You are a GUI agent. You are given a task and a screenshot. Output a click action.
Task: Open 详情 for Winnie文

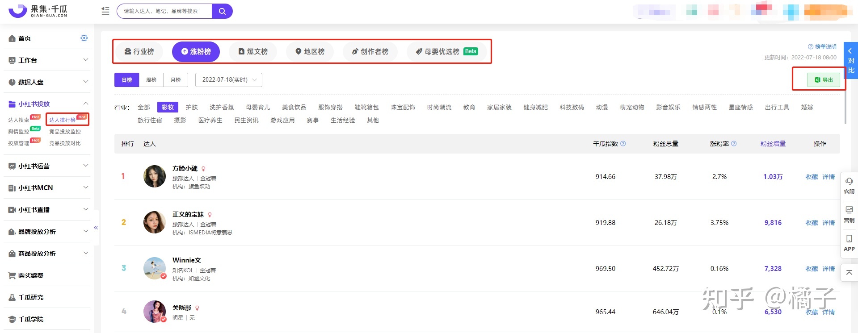[829, 269]
